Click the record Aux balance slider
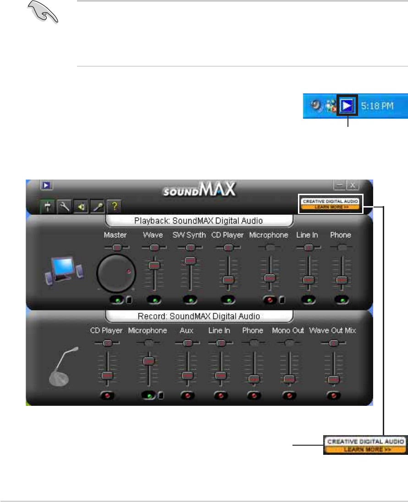The width and height of the screenshot is (408, 502). tap(187, 343)
